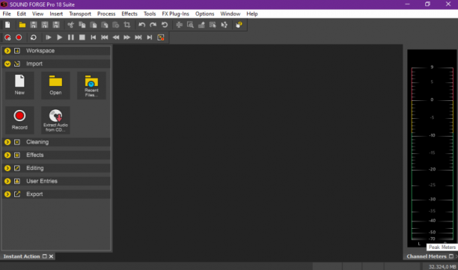Click the Channel Meters panel title
This screenshot has width=458, height=270.
427,257
